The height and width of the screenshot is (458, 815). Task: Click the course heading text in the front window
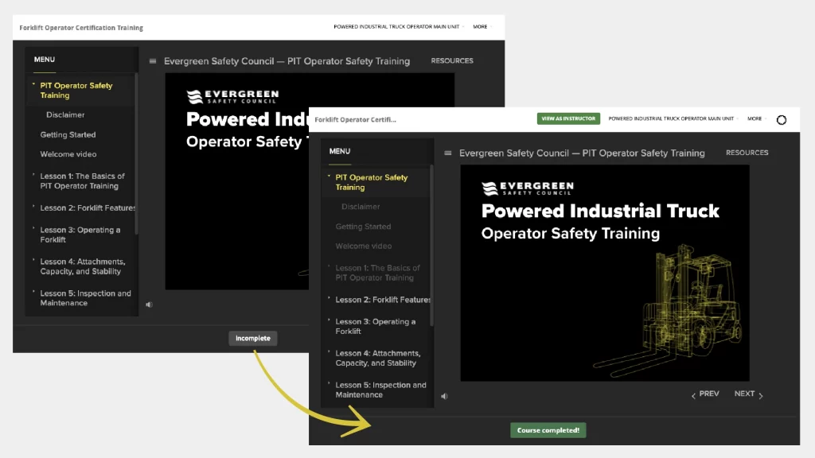582,153
